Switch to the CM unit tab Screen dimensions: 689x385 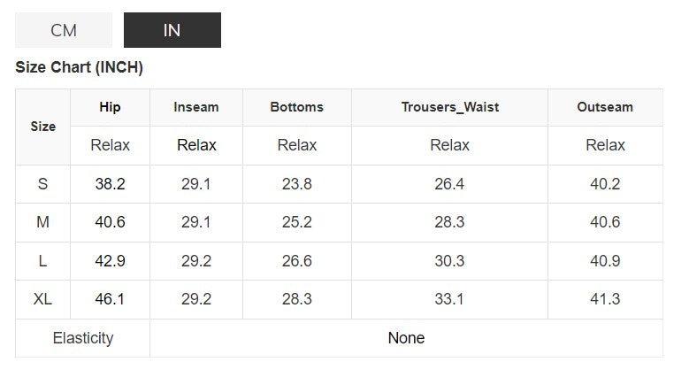click(64, 30)
